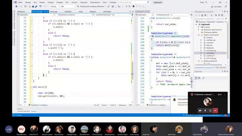Pin the Solution Explorer panel
The height and width of the screenshot is (136, 242).
[x=225, y=12]
